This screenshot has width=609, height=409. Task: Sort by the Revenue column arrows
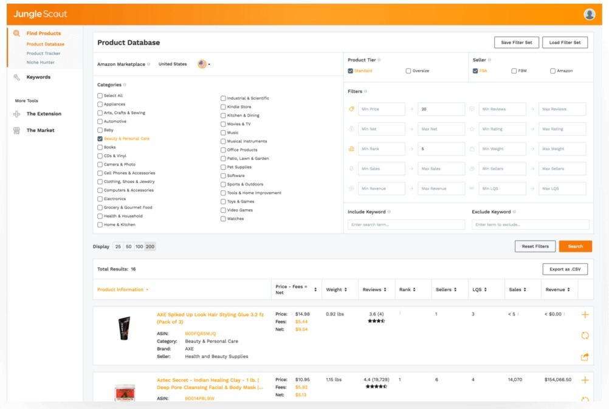(569, 290)
